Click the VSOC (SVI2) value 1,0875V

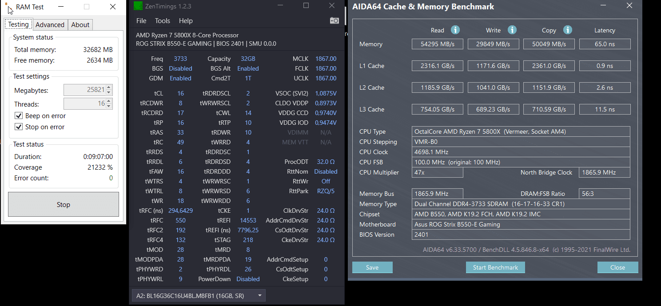coord(326,93)
